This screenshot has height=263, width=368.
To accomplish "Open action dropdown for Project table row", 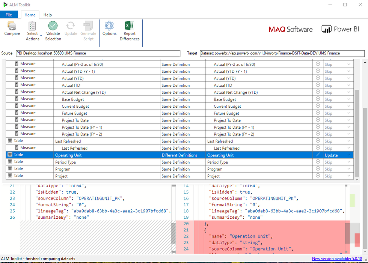I will 349,176.
